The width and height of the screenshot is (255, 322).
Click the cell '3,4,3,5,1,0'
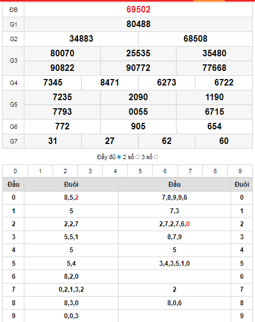[x=174, y=263]
